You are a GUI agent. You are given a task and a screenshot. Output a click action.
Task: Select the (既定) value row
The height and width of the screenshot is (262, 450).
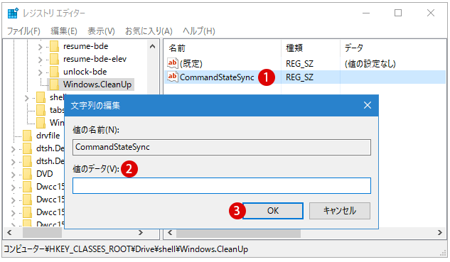(x=305, y=64)
